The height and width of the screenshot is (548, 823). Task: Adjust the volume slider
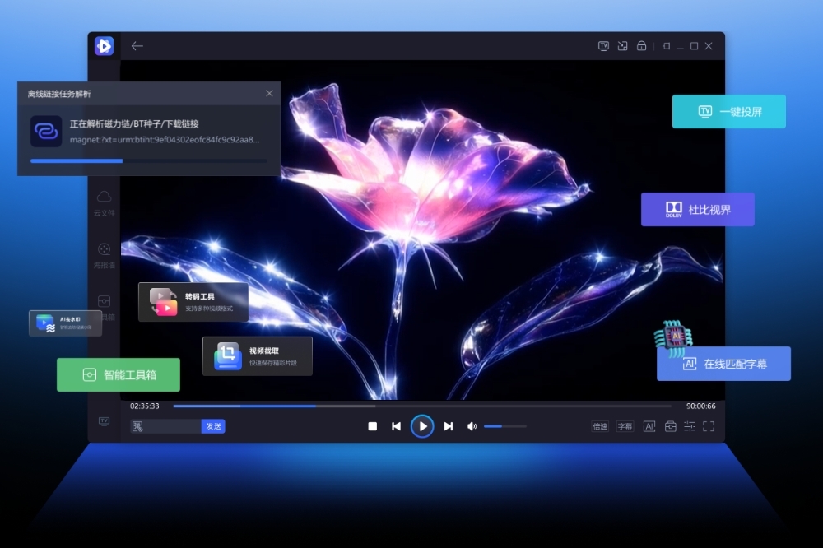click(504, 426)
